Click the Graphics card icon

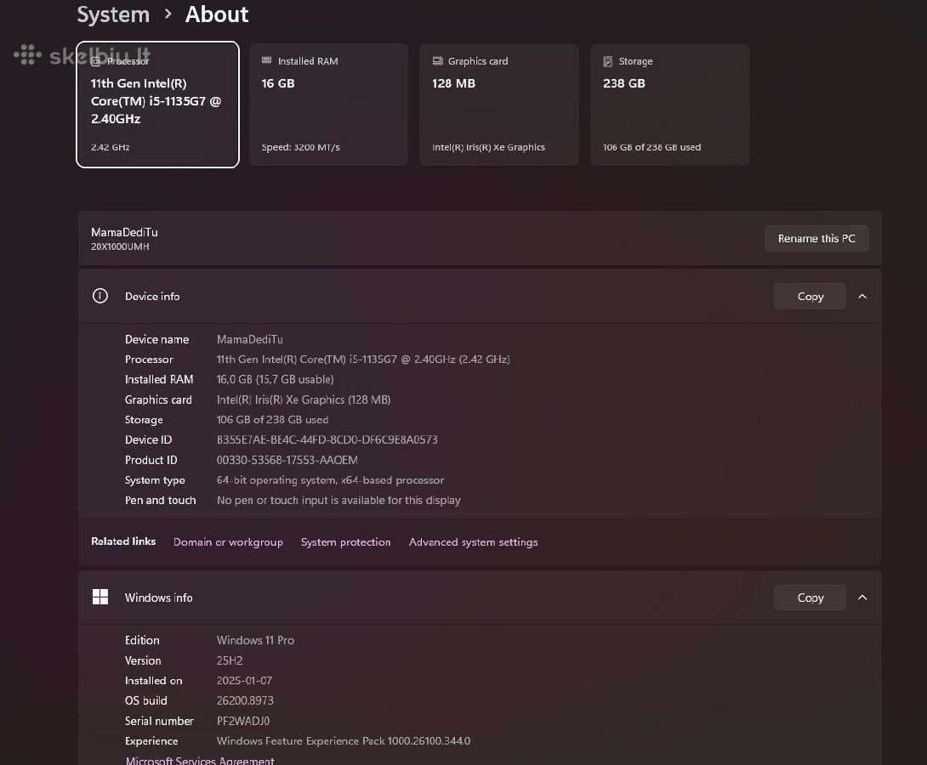437,60
